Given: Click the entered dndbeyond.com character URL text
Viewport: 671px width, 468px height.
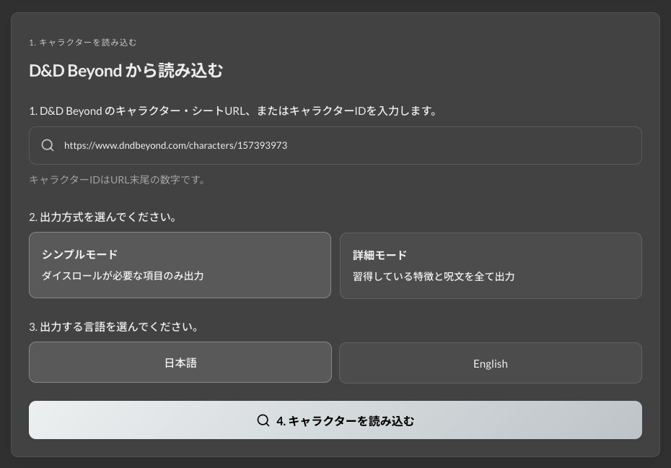Looking at the screenshot, I should click(175, 145).
